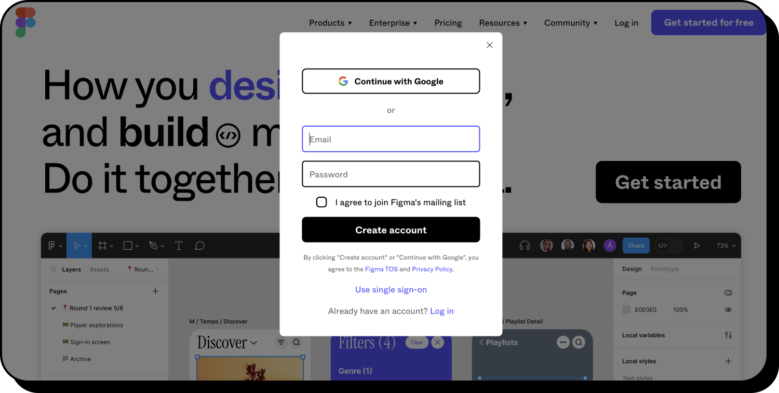
Task: Focus the Password input field
Action: (x=391, y=174)
